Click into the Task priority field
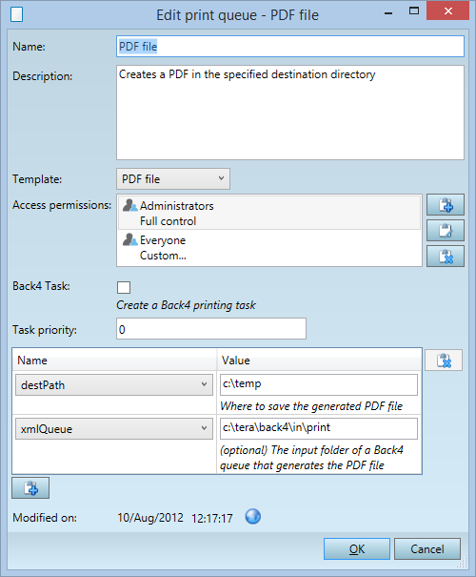 211,329
